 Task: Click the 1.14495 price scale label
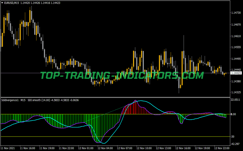click(x=236, y=59)
